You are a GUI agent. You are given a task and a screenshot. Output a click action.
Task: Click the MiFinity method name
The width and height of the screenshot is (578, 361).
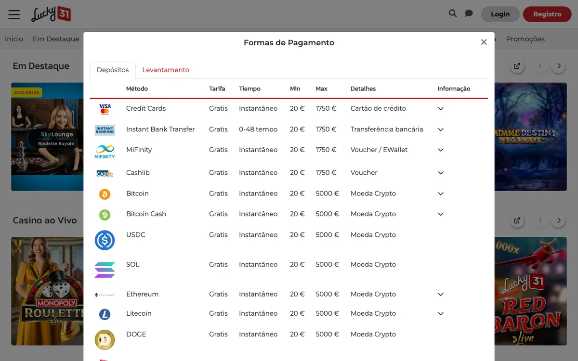[139, 150]
